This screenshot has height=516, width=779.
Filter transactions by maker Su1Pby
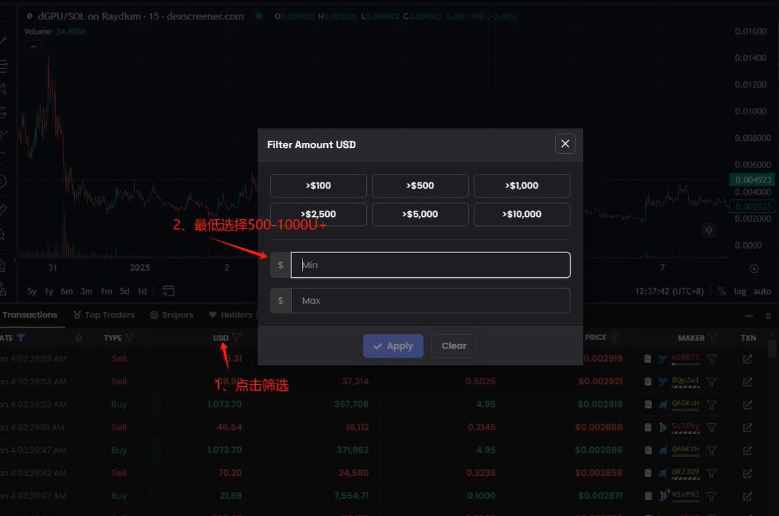[x=711, y=427]
